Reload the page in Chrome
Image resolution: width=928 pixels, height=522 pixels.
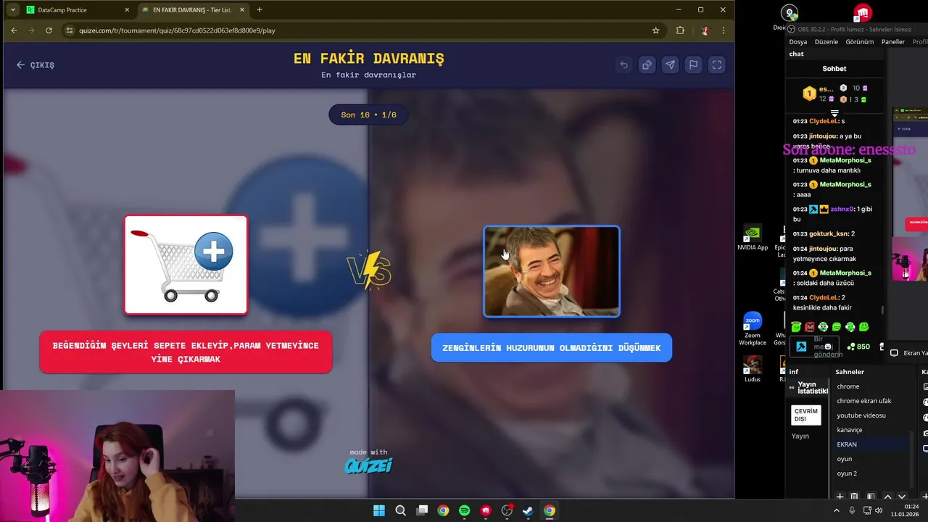pos(49,30)
